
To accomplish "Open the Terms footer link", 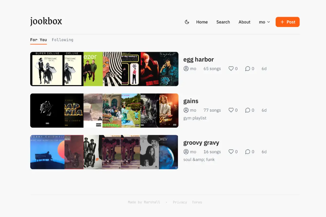I will [197, 202].
